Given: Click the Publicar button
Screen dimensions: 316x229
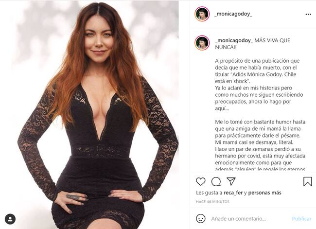Looking at the screenshot, I should (301, 219).
